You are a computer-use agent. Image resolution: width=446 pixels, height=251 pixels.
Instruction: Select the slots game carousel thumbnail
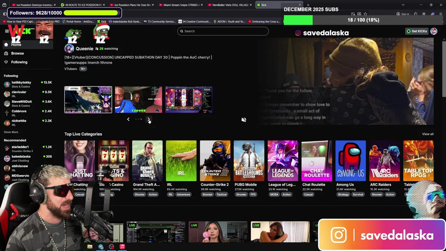click(189, 100)
